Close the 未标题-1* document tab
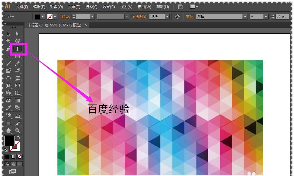This screenshot has height=176, width=294. point(86,25)
